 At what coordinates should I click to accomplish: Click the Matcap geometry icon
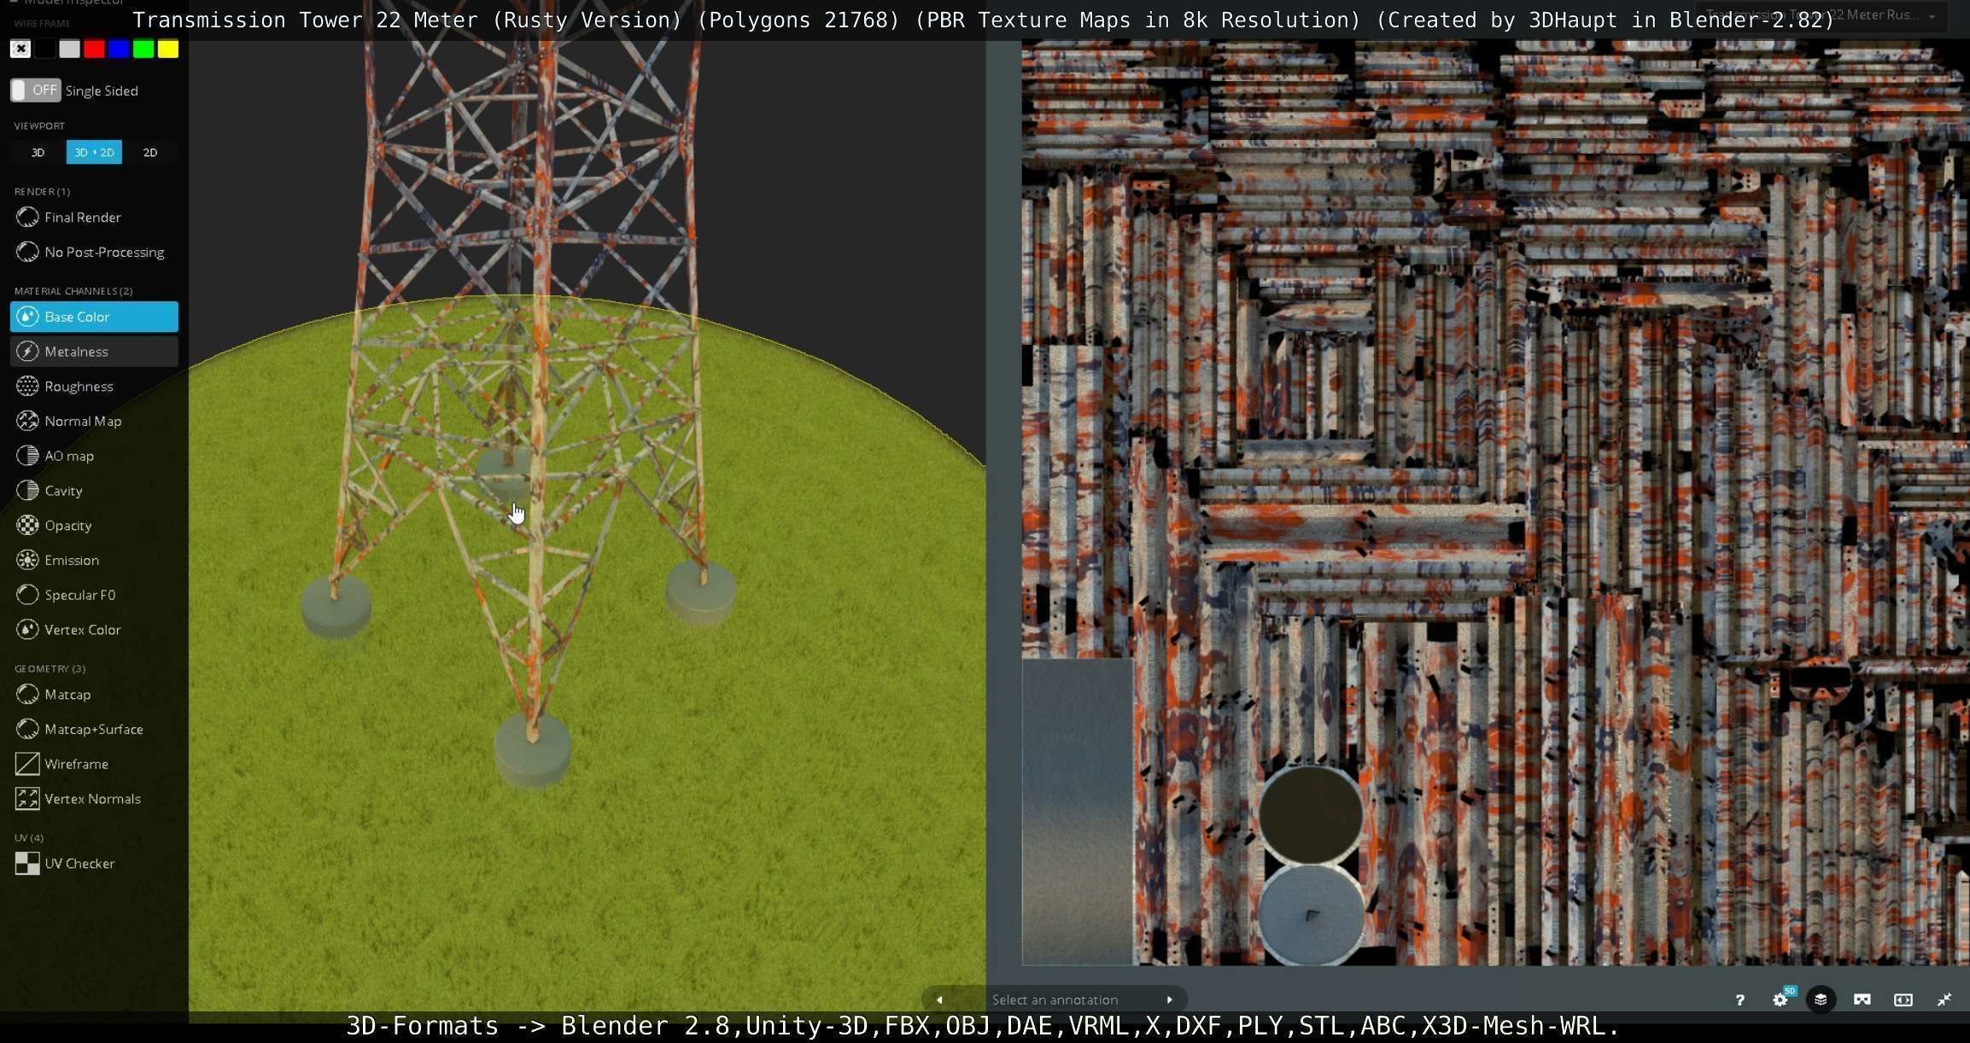(x=27, y=695)
